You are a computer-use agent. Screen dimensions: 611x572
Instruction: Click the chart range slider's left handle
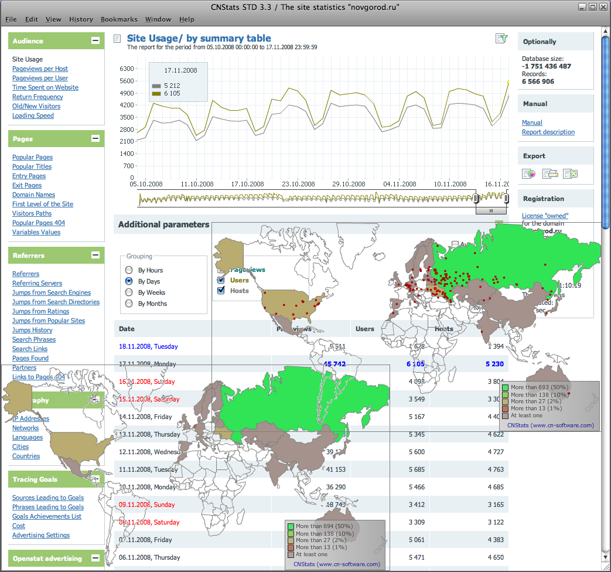click(x=476, y=199)
